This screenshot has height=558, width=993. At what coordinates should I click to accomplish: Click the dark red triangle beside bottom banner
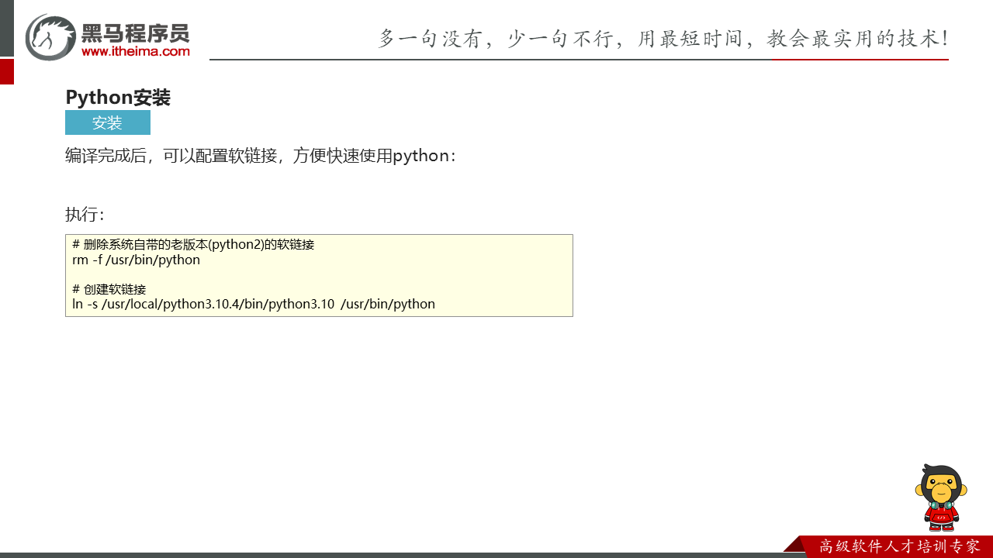[794, 544]
